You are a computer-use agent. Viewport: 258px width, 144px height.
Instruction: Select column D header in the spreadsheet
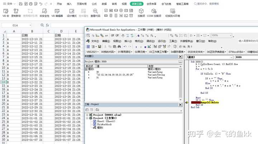61,31
